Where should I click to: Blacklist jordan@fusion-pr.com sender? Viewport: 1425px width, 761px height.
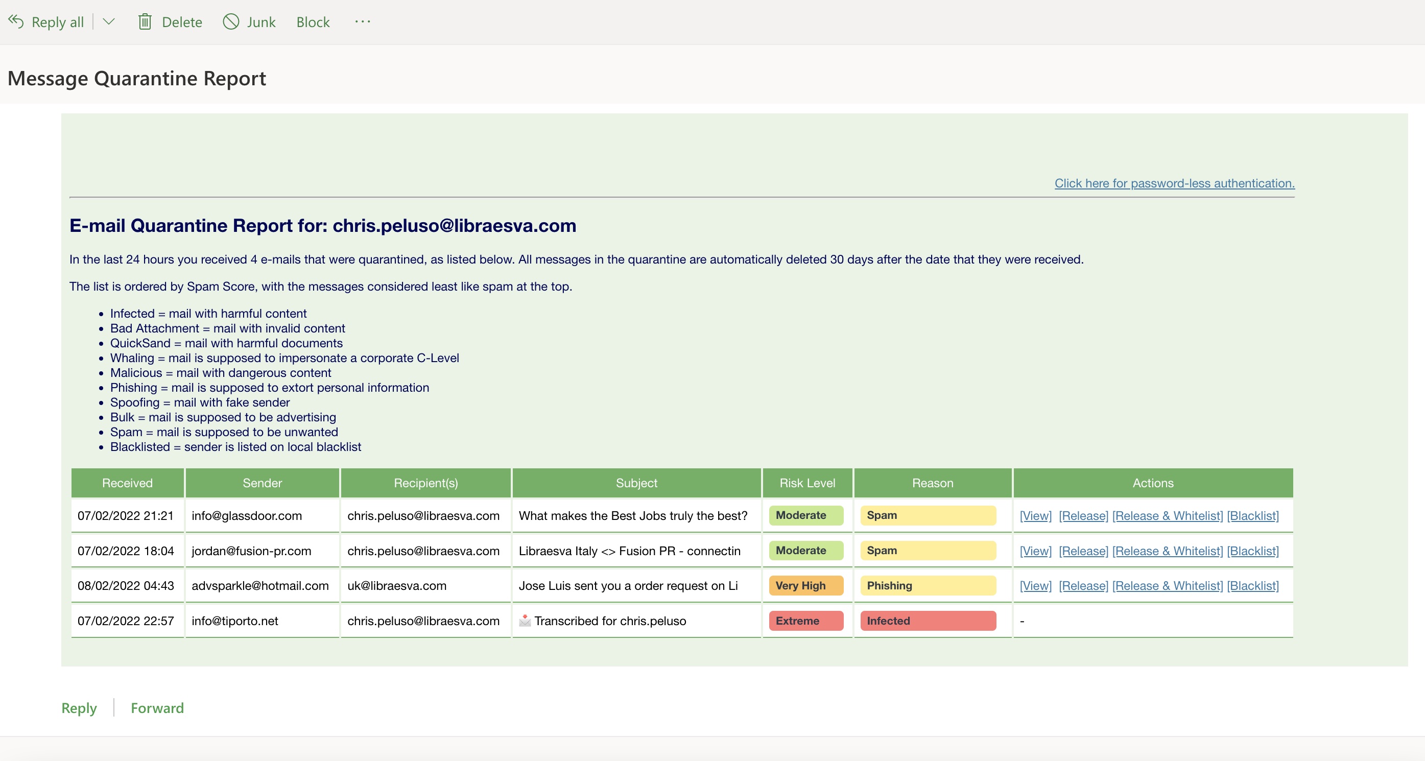[1252, 551]
